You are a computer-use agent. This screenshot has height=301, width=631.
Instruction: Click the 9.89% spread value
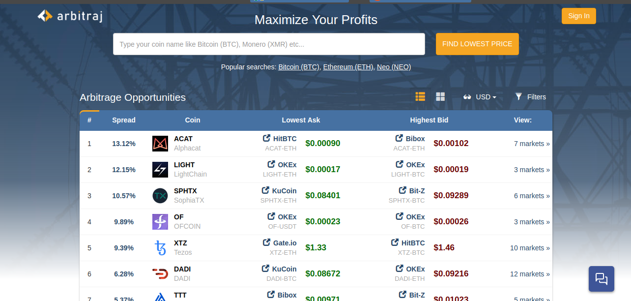pos(124,222)
